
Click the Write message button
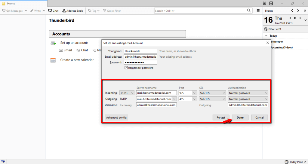pos(35,11)
